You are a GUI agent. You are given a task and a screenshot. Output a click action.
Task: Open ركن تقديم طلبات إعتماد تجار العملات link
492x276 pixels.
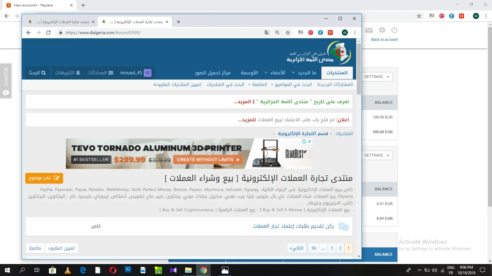pos(293,226)
